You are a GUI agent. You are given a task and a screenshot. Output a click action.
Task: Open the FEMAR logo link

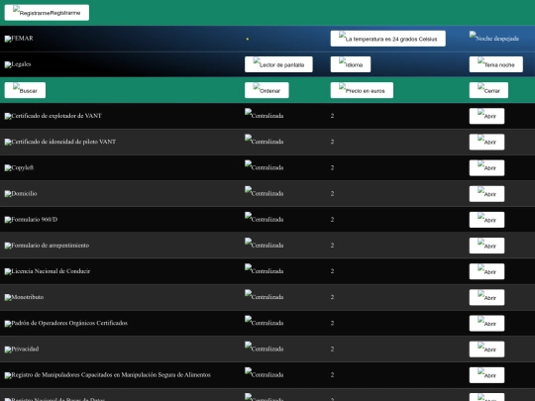pos(19,39)
